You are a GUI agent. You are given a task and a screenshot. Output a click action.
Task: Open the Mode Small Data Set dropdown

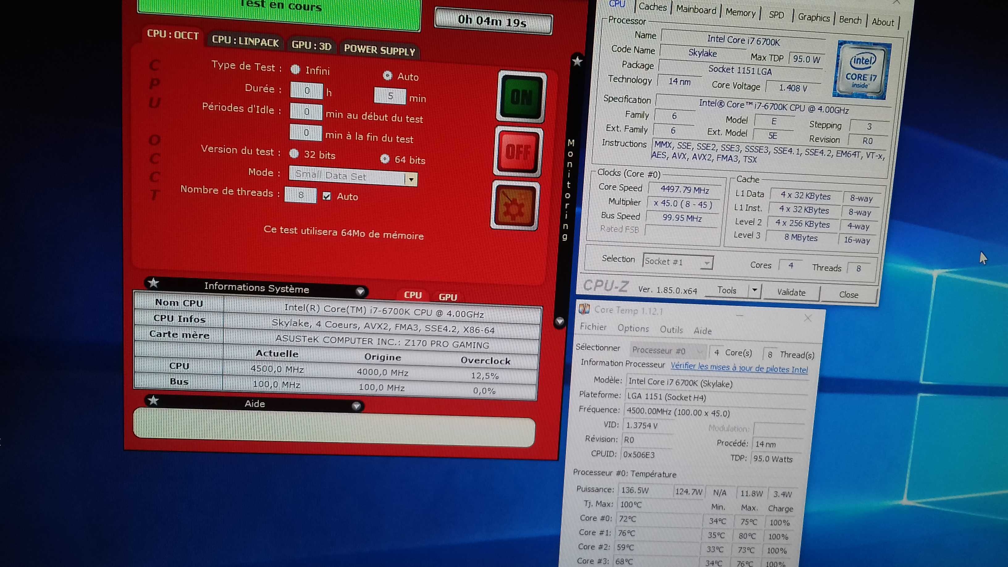point(410,180)
